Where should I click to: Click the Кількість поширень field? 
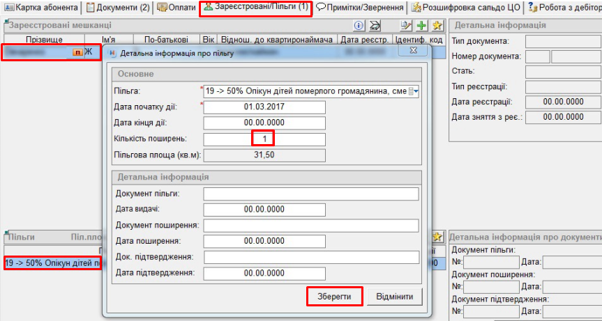tap(264, 139)
